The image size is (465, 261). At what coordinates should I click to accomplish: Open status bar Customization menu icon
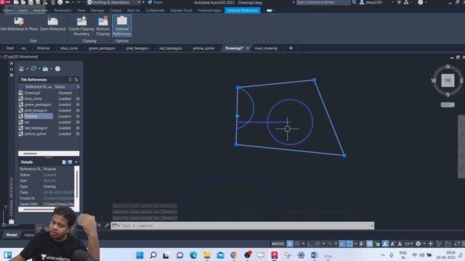coord(464,244)
